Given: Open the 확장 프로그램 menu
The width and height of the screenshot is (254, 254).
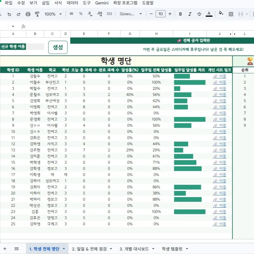Looking at the screenshot, I should click(x=125, y=3).
